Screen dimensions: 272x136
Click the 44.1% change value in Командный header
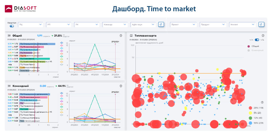point(62,86)
